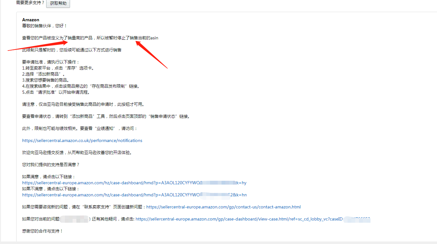Viewport: 437px width, 244px height.
Task: Open the performance notifications link
Action: tap(82, 140)
